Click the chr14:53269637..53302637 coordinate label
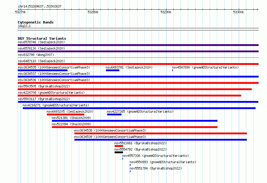The width and height of the screenshot is (267, 183). coord(40,6)
